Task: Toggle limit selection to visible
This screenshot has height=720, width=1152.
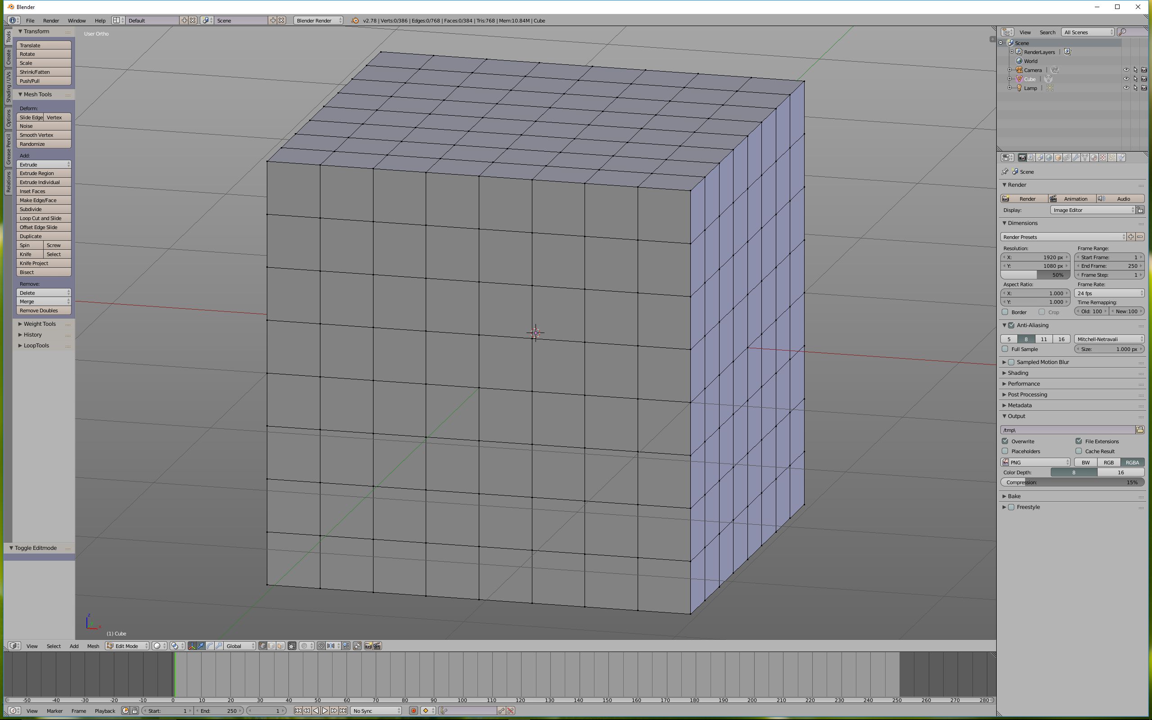Action: coord(292,646)
